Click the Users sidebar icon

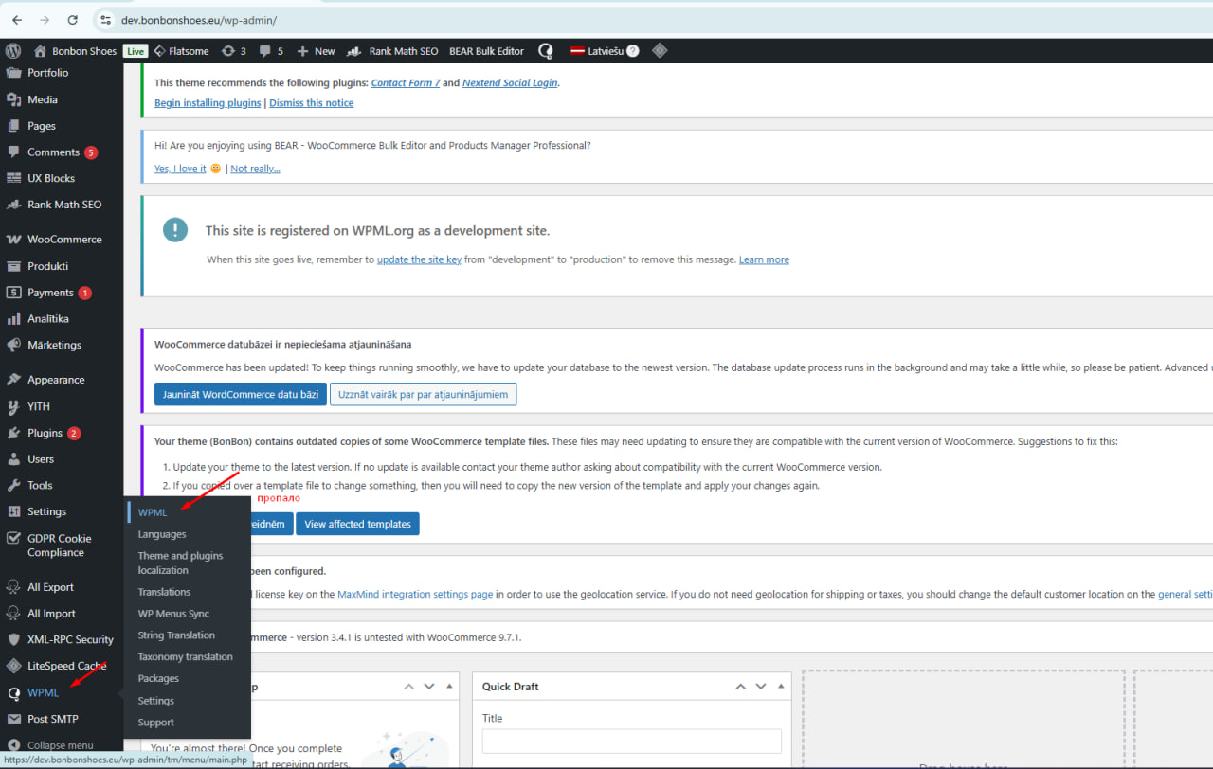pos(13,459)
